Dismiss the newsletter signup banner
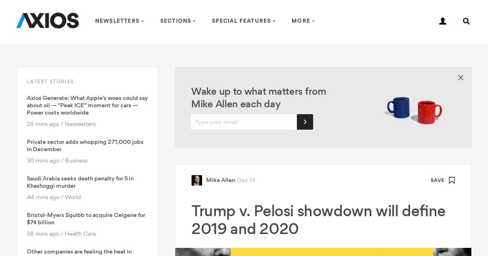 pos(461,78)
